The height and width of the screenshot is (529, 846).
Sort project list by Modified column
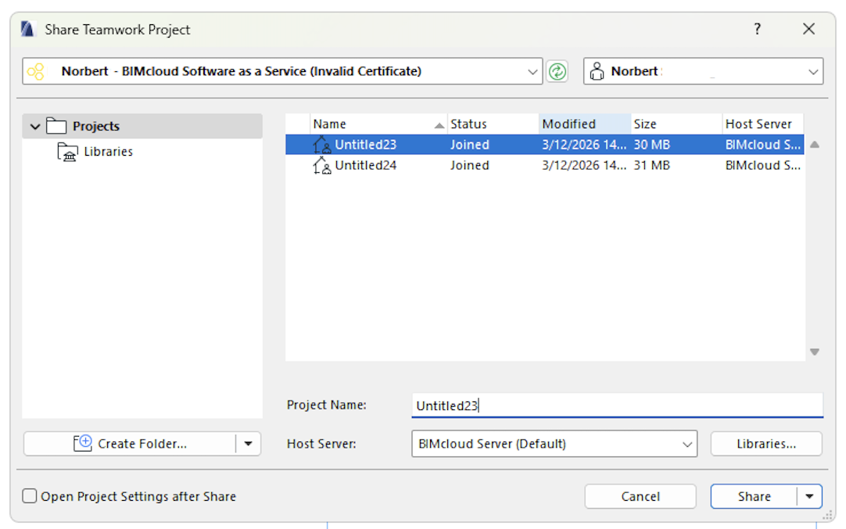pos(585,124)
